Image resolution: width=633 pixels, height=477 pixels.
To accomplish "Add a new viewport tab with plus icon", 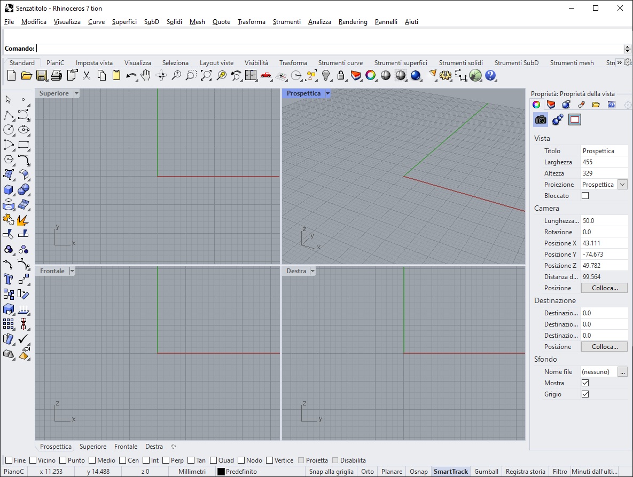I will point(173,447).
